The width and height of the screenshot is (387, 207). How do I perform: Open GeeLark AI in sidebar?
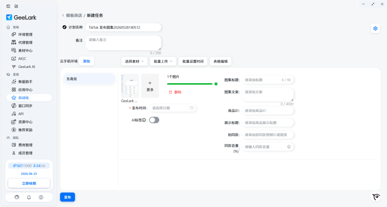coord(27,67)
